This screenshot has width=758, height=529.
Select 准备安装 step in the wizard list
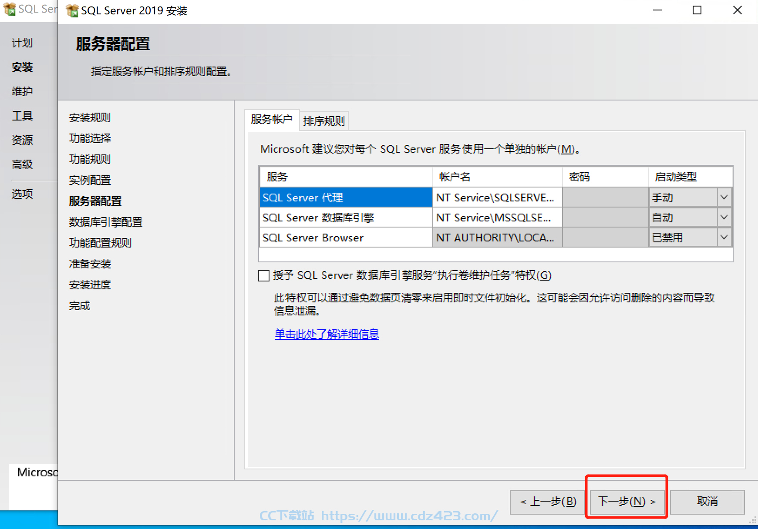90,264
